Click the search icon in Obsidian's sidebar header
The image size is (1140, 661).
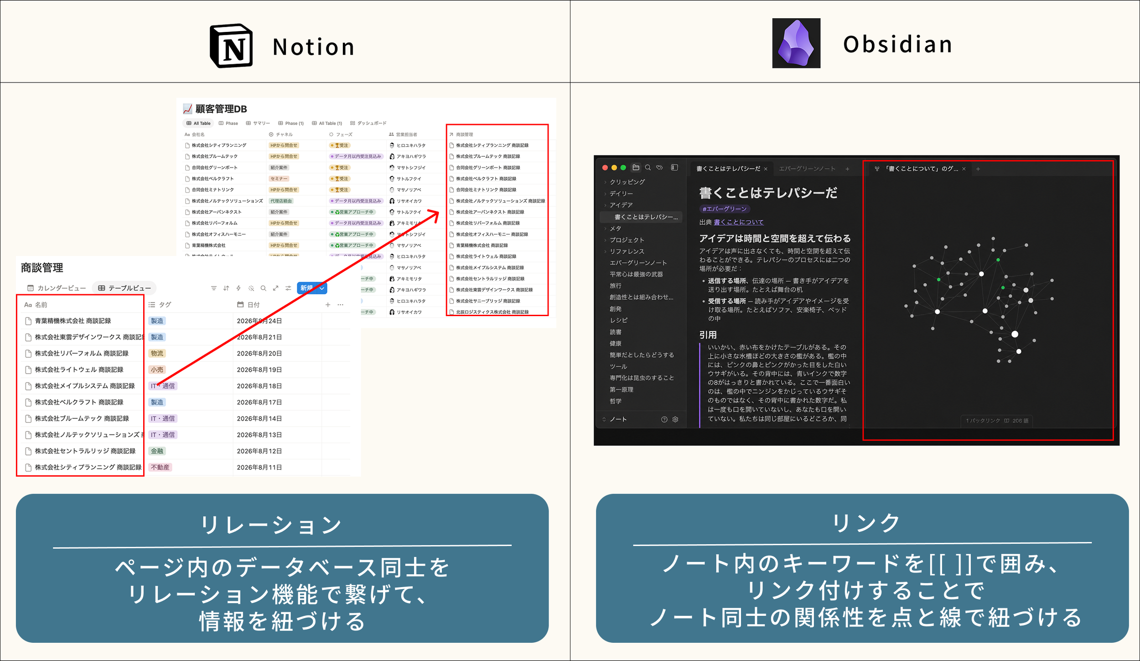pyautogui.click(x=648, y=167)
